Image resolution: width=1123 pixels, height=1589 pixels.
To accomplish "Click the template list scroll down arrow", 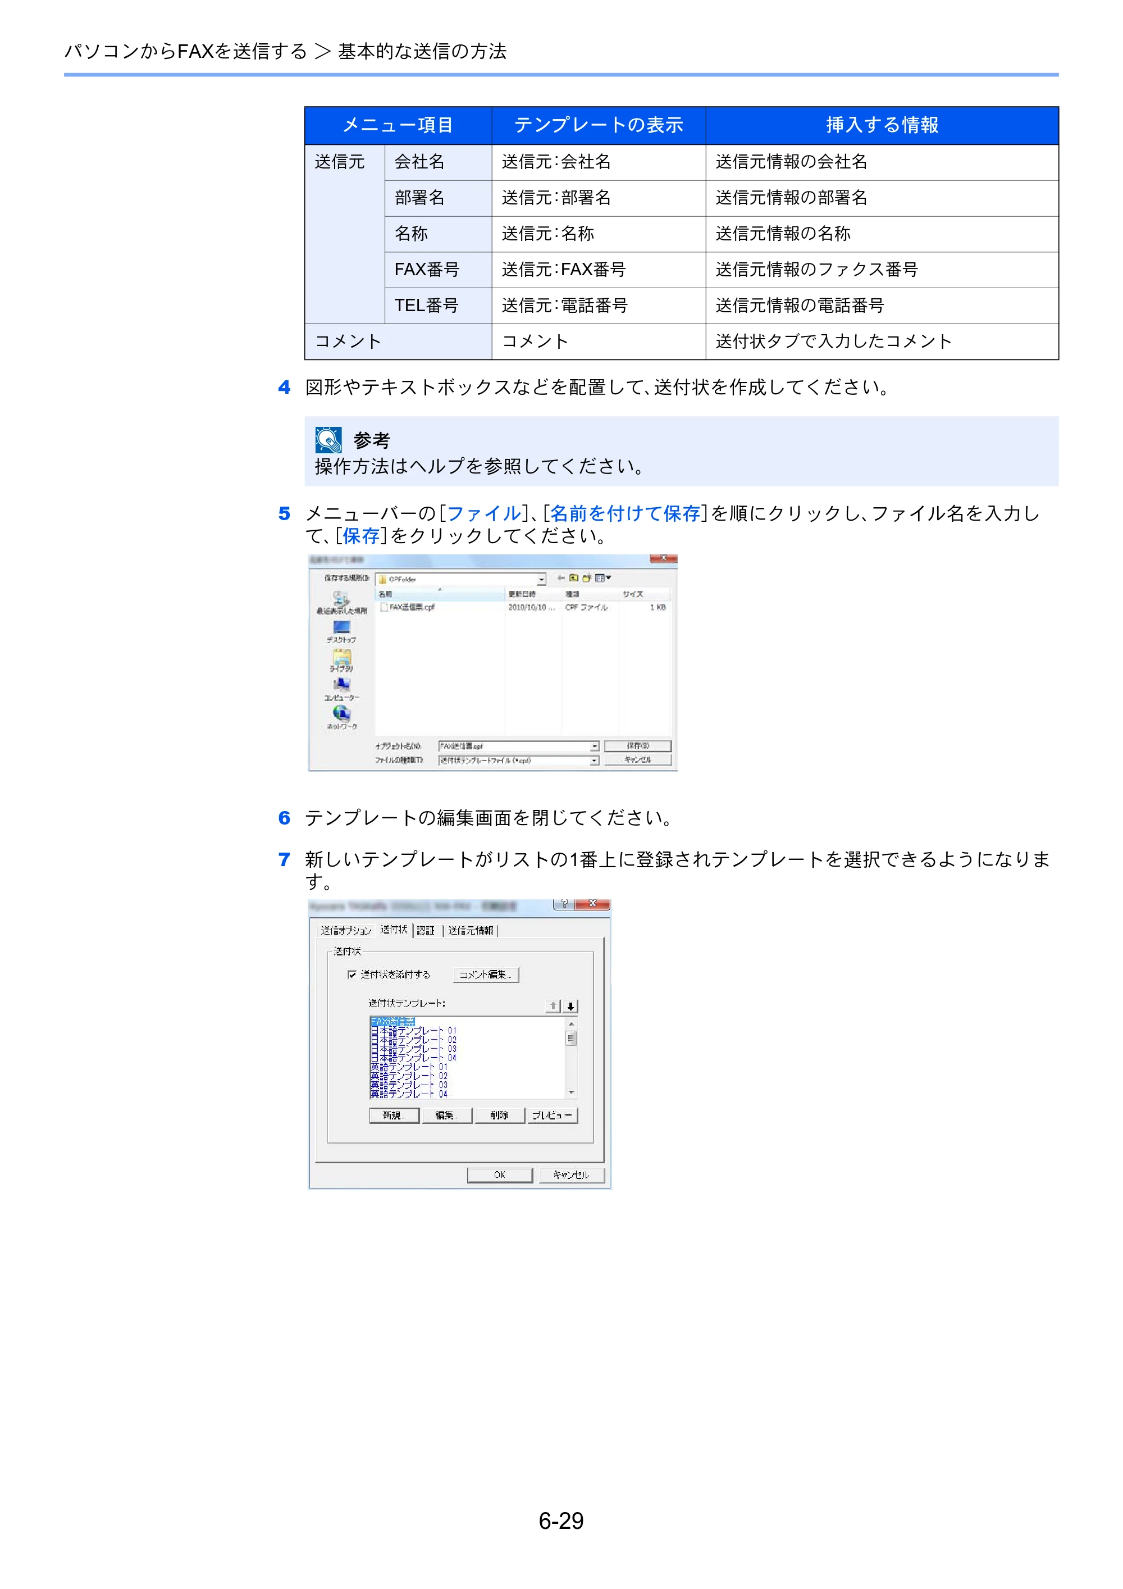I will [x=571, y=1093].
